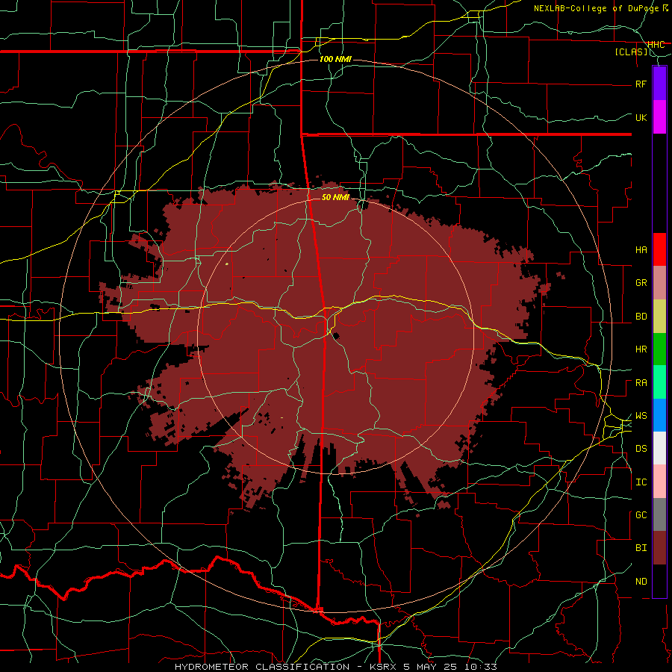Click the GC legend label

pyautogui.click(x=641, y=515)
